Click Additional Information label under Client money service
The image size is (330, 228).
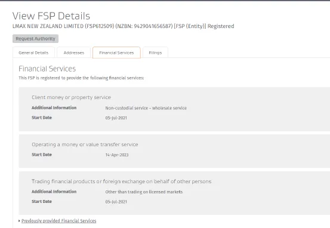pyautogui.click(x=54, y=107)
